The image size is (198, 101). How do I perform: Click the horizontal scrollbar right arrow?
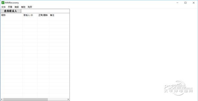[x=68, y=99]
